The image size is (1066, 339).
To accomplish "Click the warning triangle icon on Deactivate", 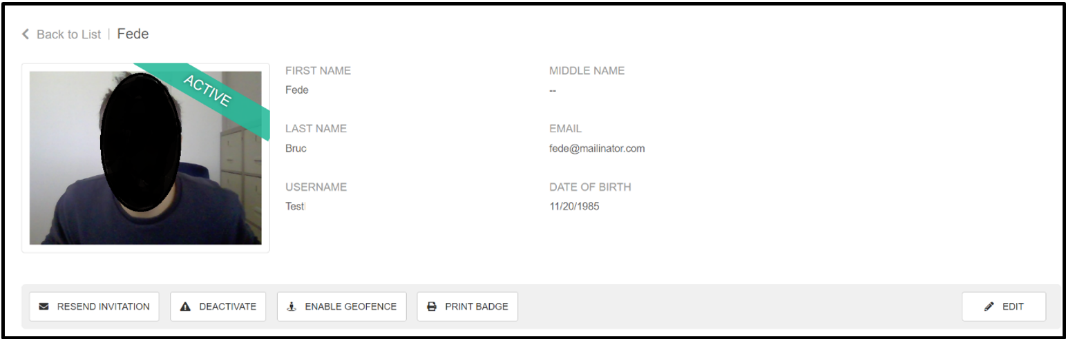I will click(184, 307).
